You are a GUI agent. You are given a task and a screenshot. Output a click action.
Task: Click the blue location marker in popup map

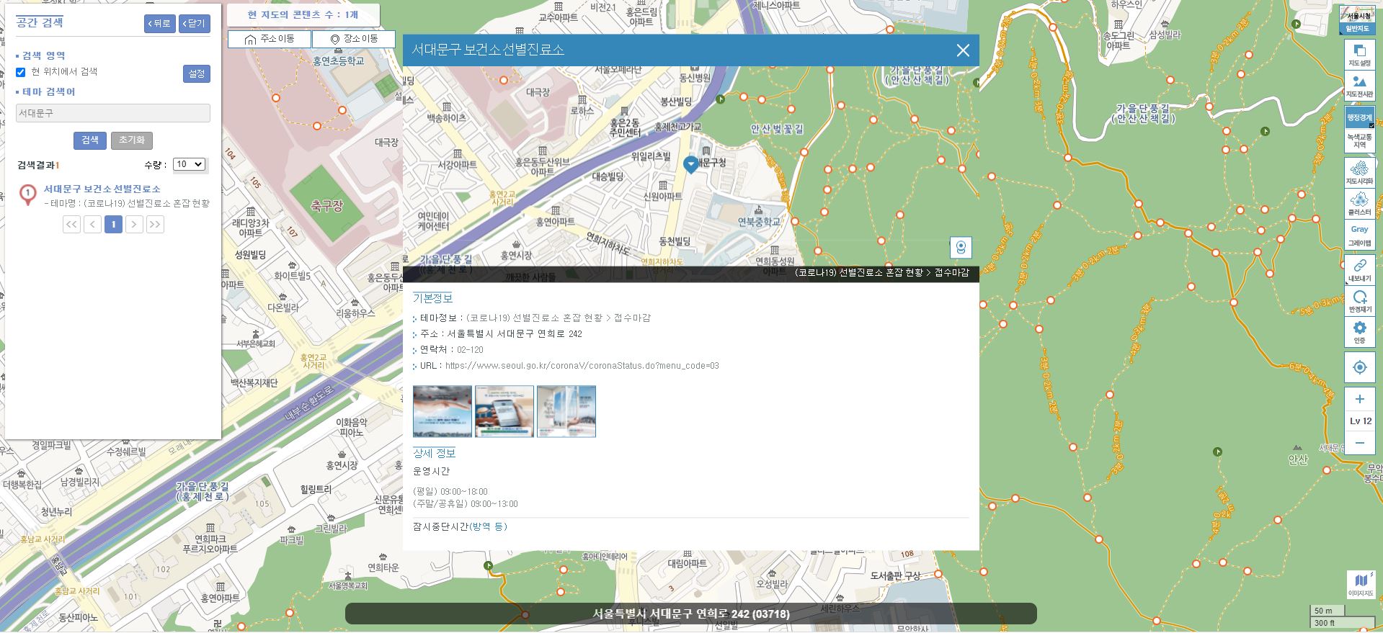pyautogui.click(x=690, y=165)
